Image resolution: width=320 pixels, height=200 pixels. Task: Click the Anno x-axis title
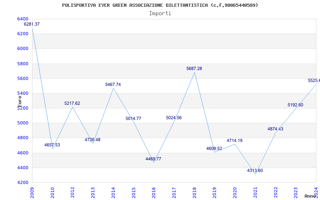pyautogui.click(x=310, y=196)
